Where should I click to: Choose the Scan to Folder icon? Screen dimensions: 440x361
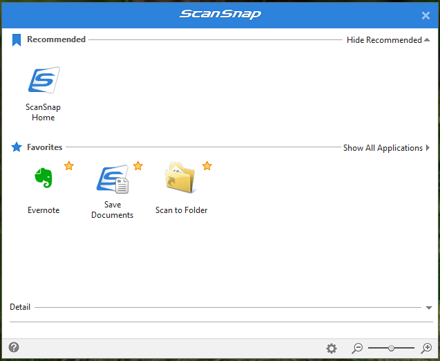pos(181,178)
